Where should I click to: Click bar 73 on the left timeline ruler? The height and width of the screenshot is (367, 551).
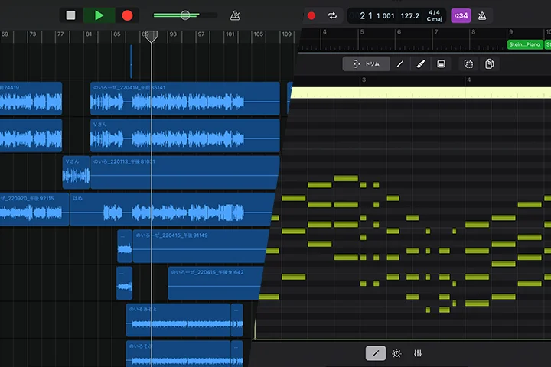33,34
